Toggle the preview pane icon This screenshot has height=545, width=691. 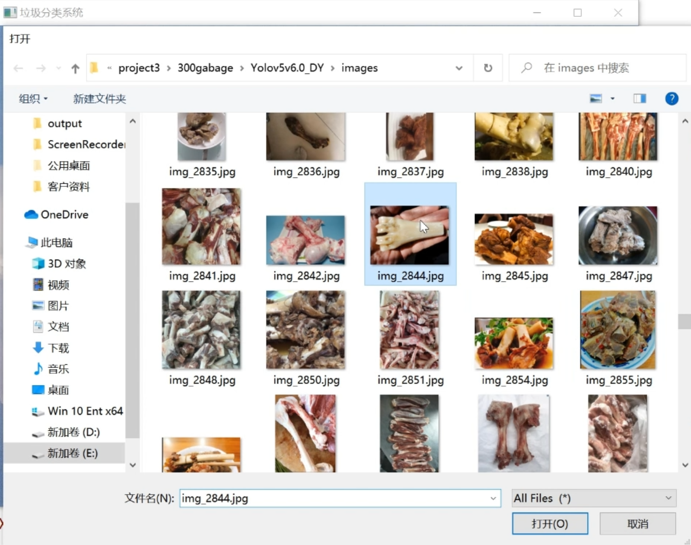click(x=640, y=98)
